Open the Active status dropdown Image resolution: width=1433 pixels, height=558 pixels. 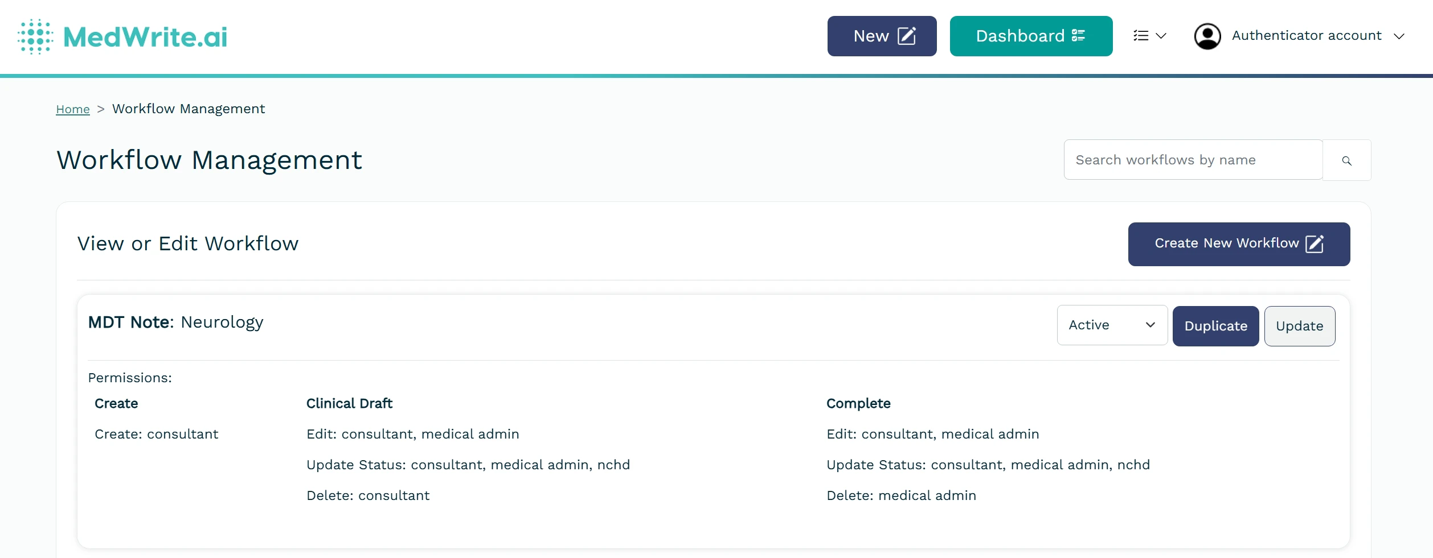(x=1111, y=325)
